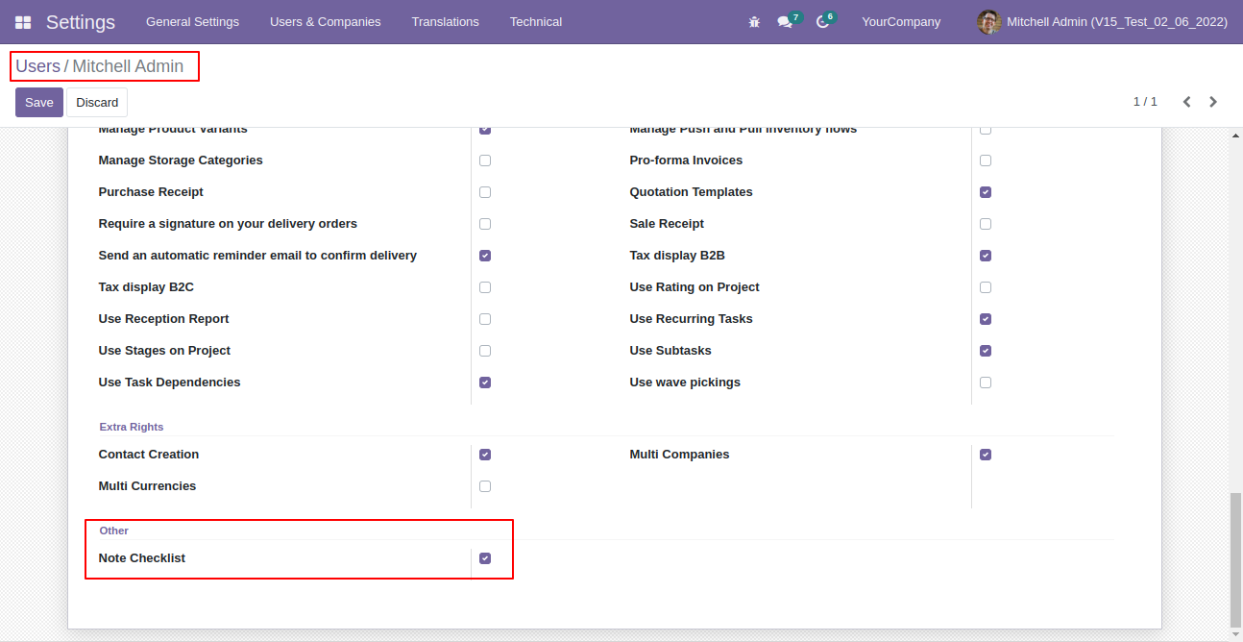Viewport: 1243px width, 642px height.
Task: Click the Note Checklist label
Action: pyautogui.click(x=142, y=558)
